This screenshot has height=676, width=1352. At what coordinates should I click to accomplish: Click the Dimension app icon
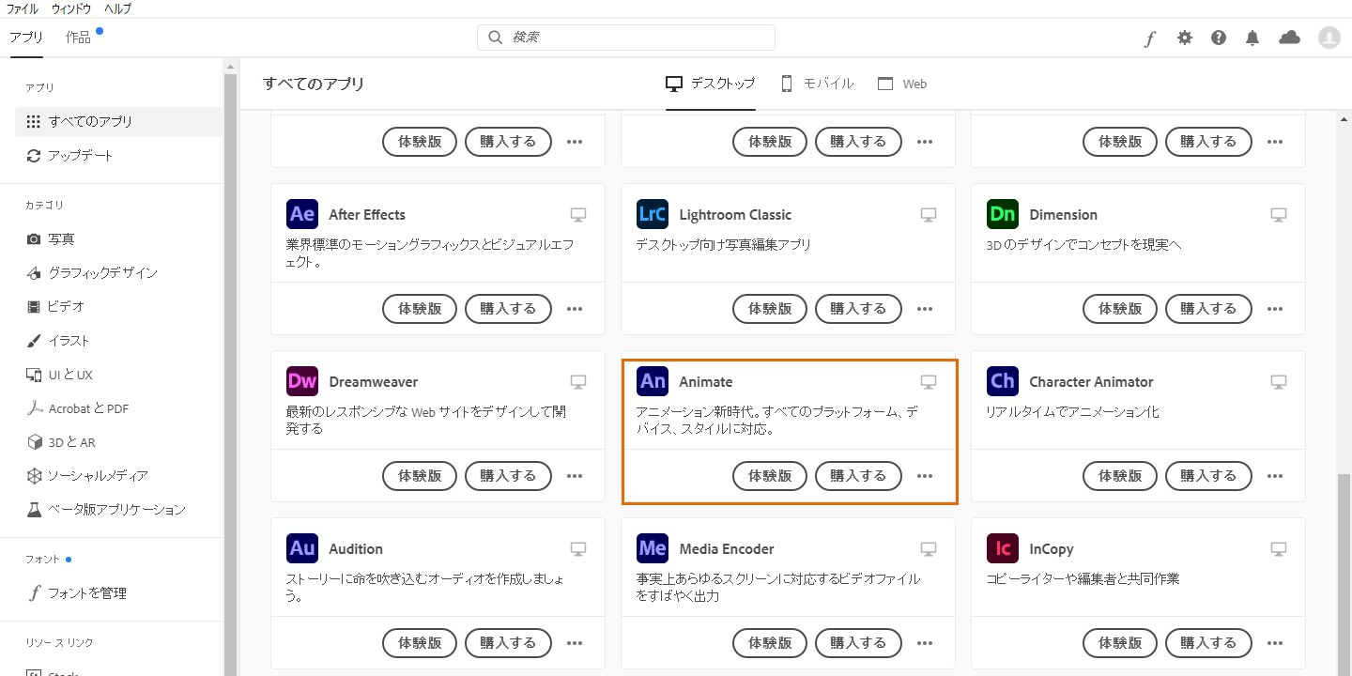coord(1003,214)
